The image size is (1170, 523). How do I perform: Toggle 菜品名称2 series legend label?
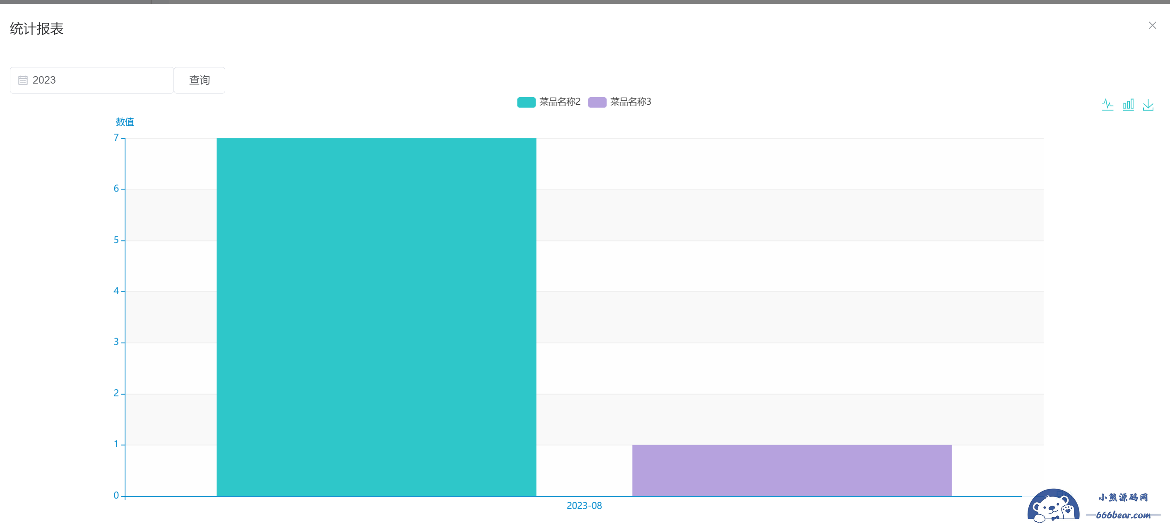pyautogui.click(x=560, y=102)
